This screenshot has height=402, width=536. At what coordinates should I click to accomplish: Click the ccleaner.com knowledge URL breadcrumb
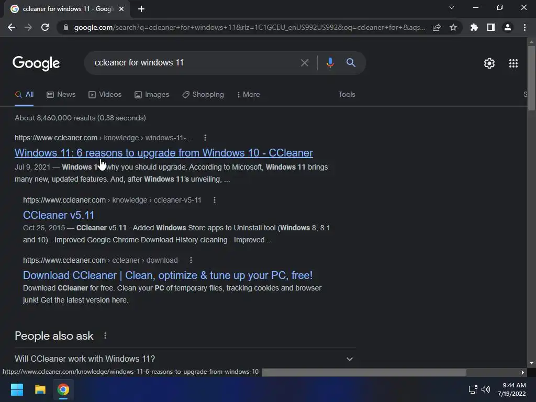pos(103,138)
